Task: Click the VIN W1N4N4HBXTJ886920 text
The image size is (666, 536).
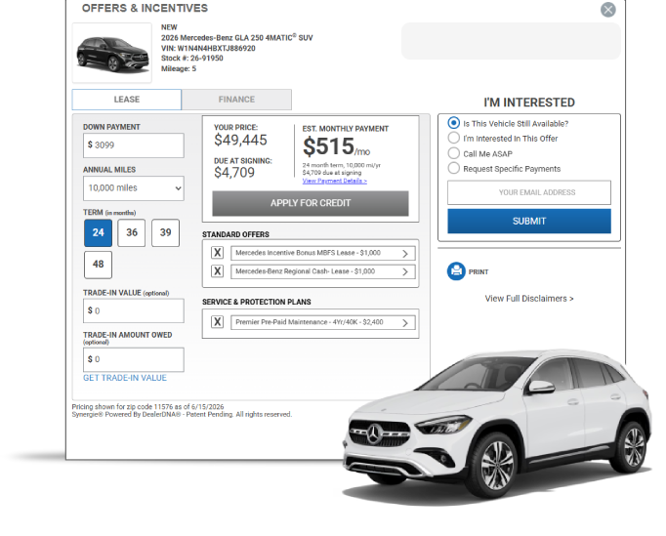Action: pyautogui.click(x=208, y=48)
